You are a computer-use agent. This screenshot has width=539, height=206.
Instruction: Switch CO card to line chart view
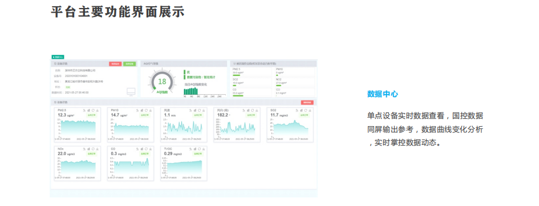[x=137, y=149]
